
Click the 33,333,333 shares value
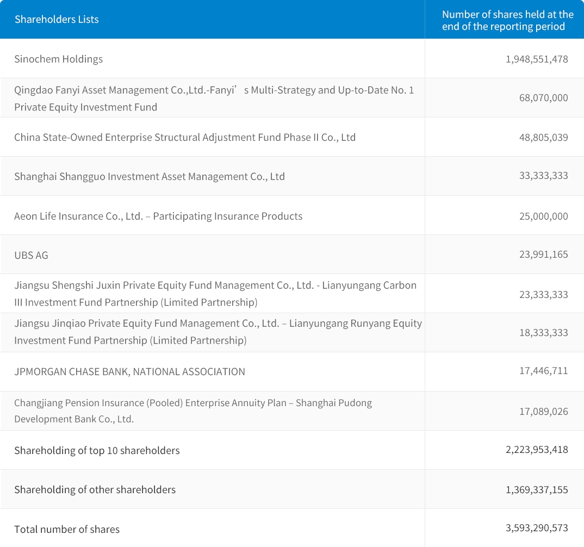pyautogui.click(x=543, y=176)
